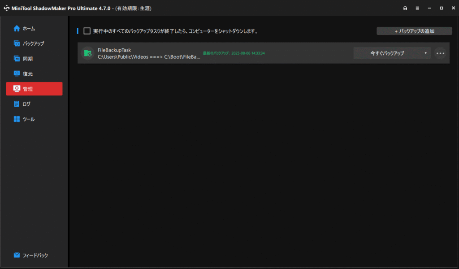The image size is (459, 269).
Task: Minimize the ShadowMaker window
Action: coord(429,8)
